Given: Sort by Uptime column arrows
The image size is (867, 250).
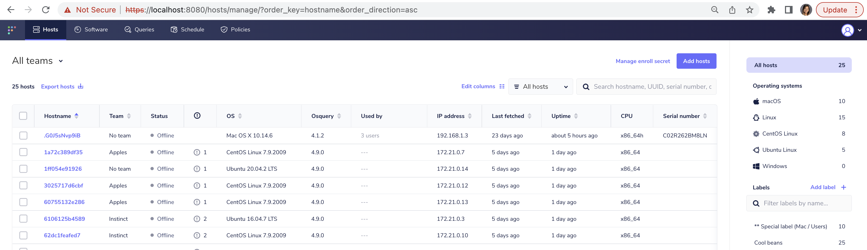Looking at the screenshot, I should point(576,116).
